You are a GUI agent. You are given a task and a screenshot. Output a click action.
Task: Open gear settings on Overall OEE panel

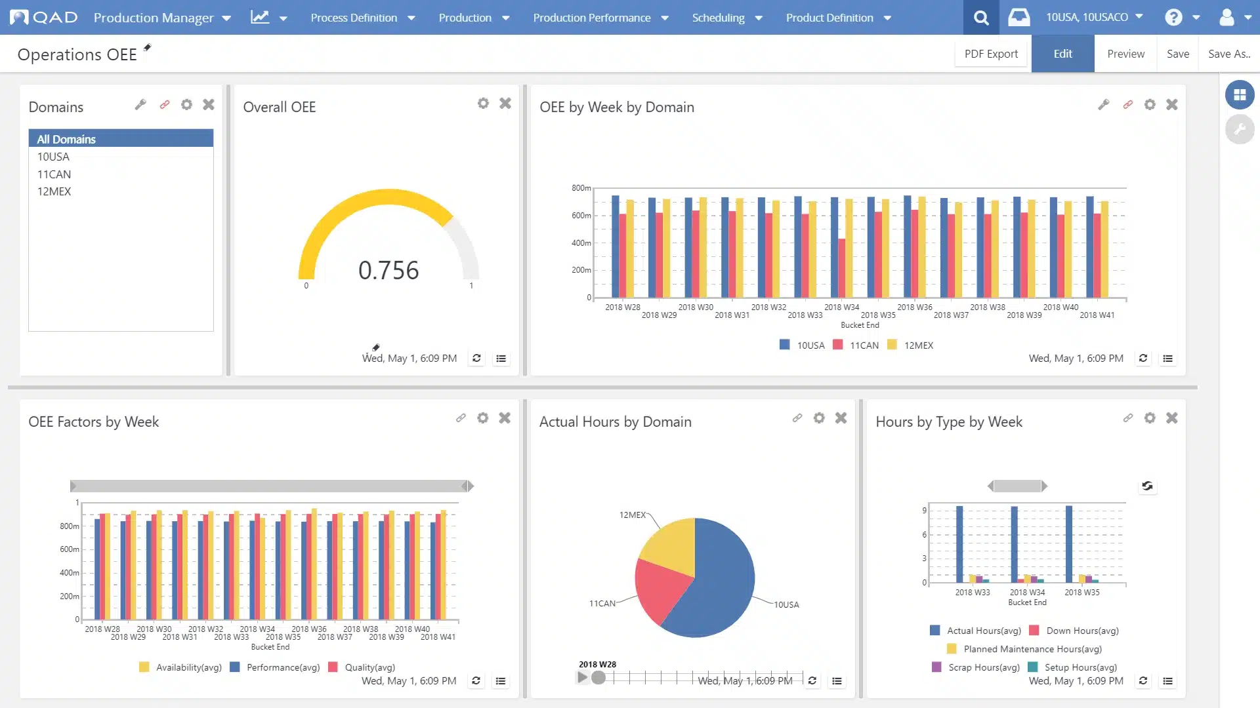483,103
